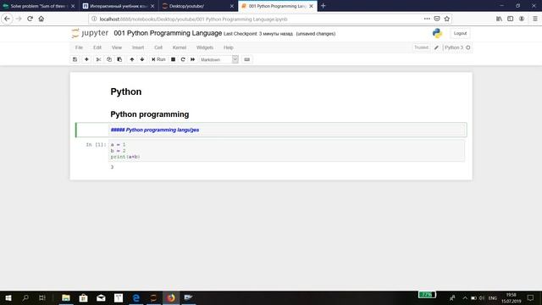Open the Cell menu
The width and height of the screenshot is (542, 305).
[x=158, y=47]
